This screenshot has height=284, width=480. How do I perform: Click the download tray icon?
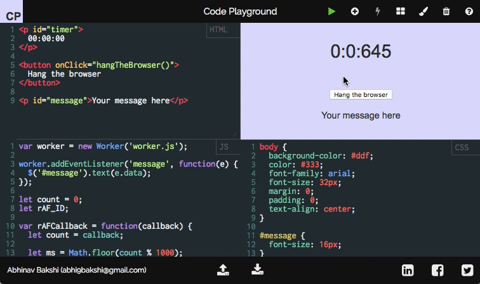(257, 270)
